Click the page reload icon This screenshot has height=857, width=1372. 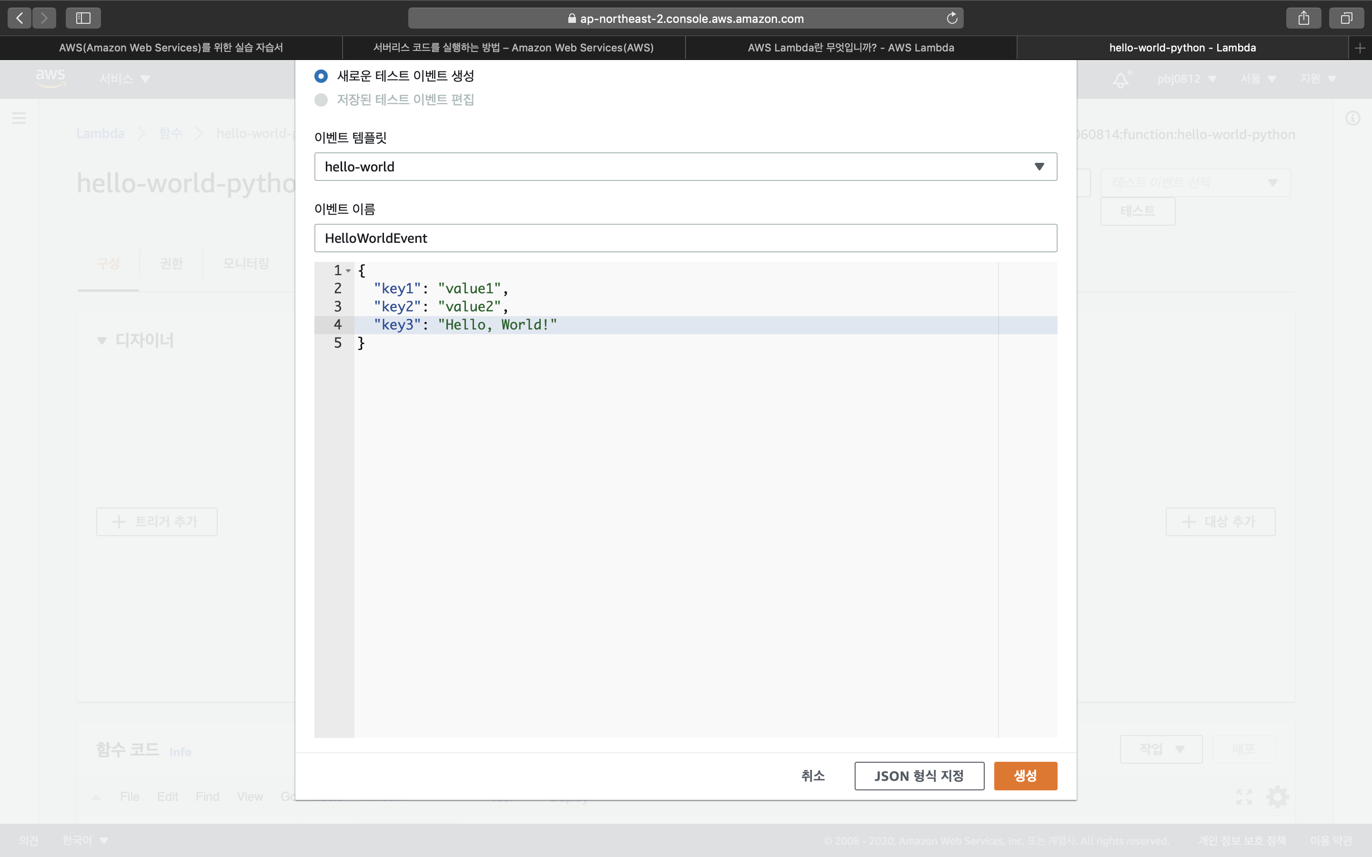click(x=952, y=18)
